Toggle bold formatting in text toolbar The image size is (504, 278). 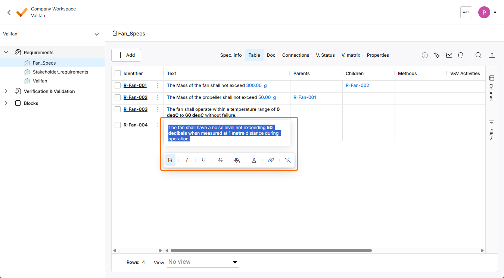click(x=170, y=160)
